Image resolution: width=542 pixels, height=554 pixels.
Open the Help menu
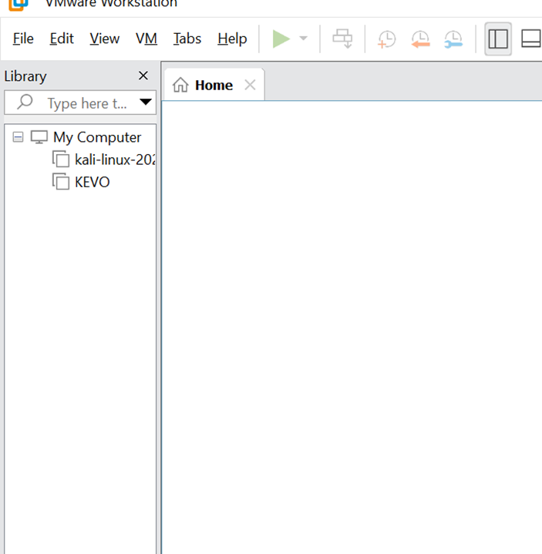(232, 39)
